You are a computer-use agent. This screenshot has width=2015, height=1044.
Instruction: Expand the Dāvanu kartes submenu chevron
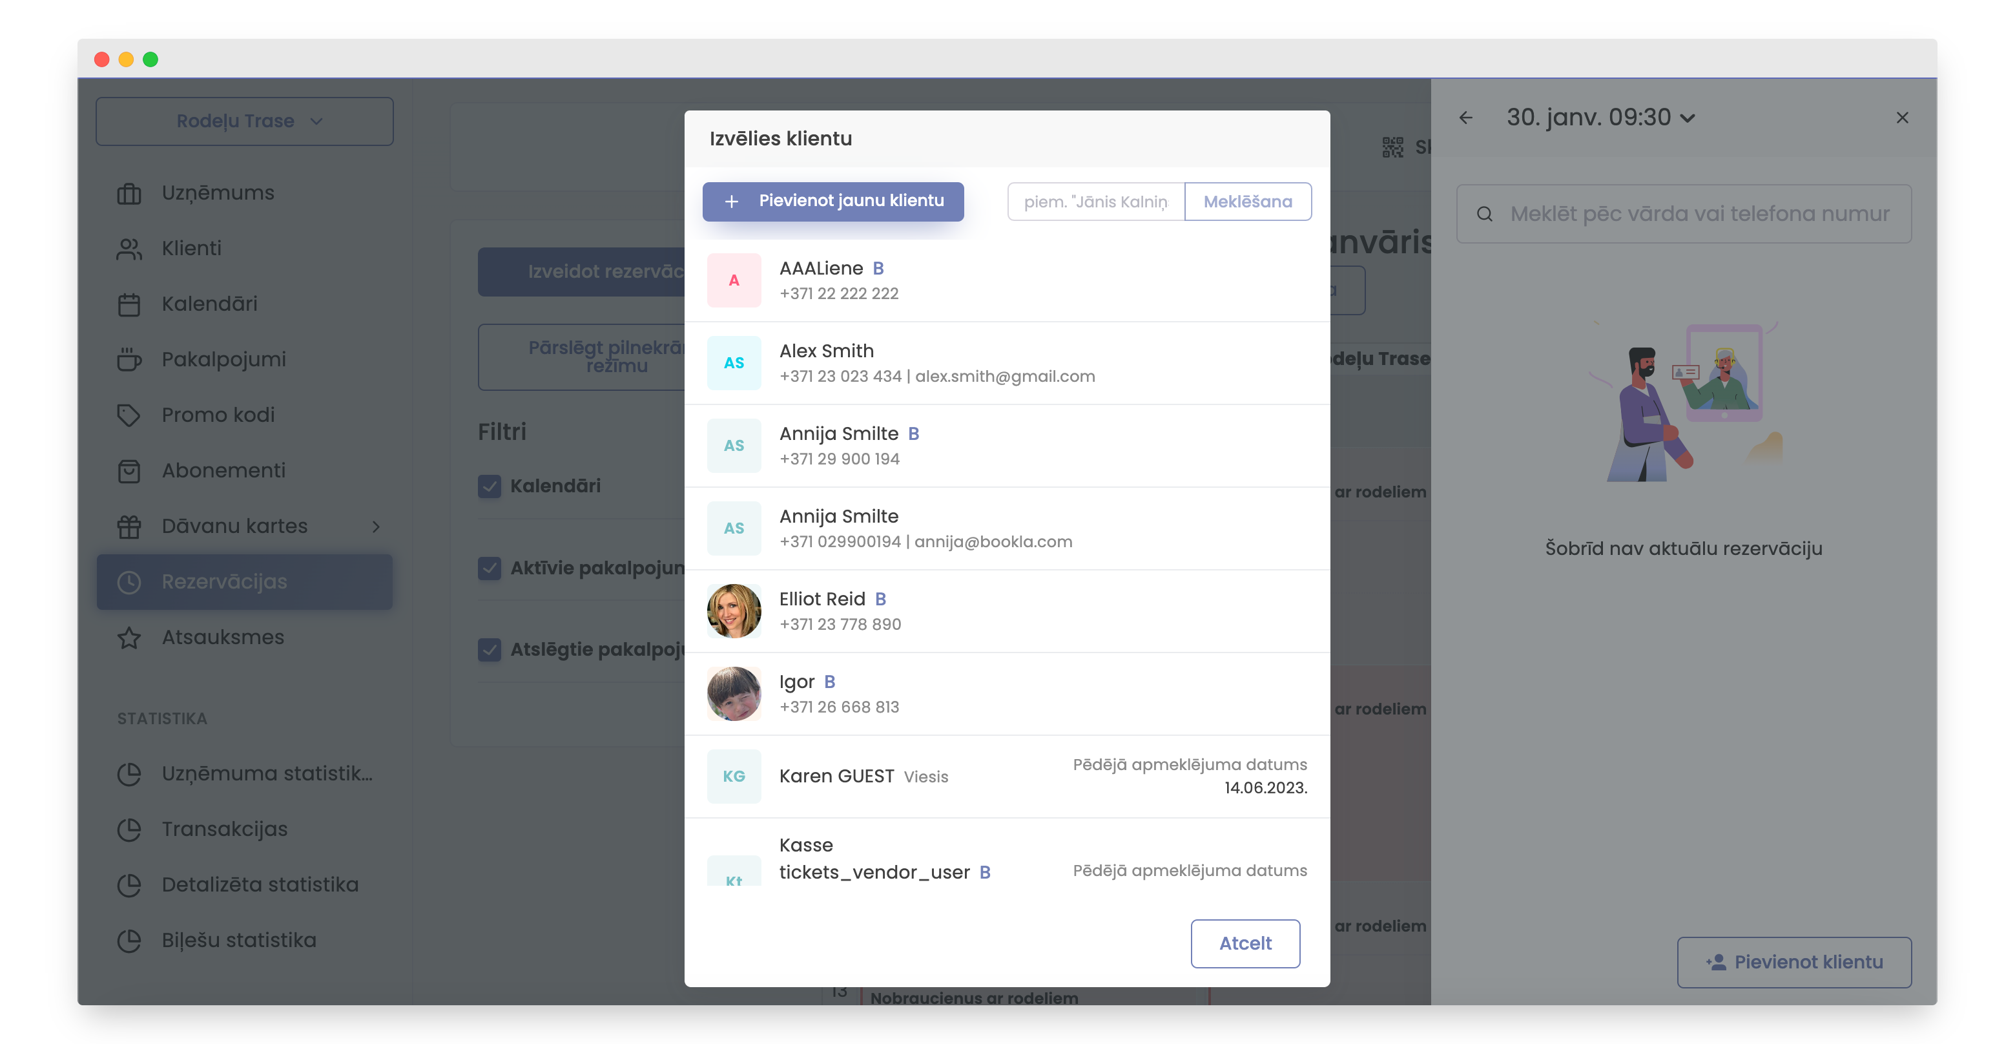point(375,527)
